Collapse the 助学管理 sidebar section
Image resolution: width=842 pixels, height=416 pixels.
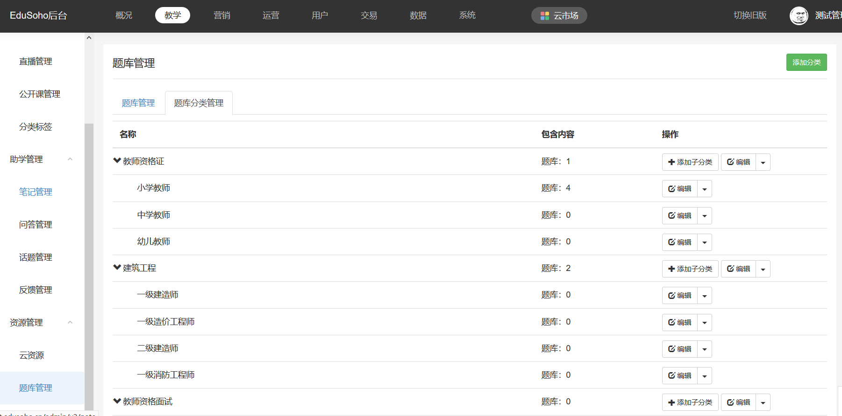click(x=70, y=159)
